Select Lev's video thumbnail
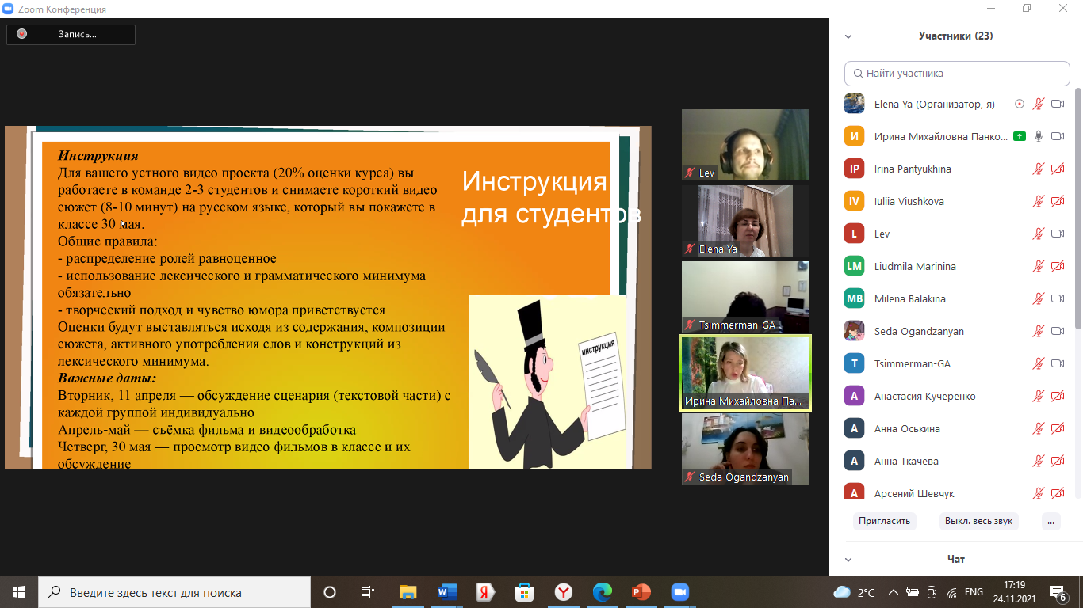 coord(745,145)
